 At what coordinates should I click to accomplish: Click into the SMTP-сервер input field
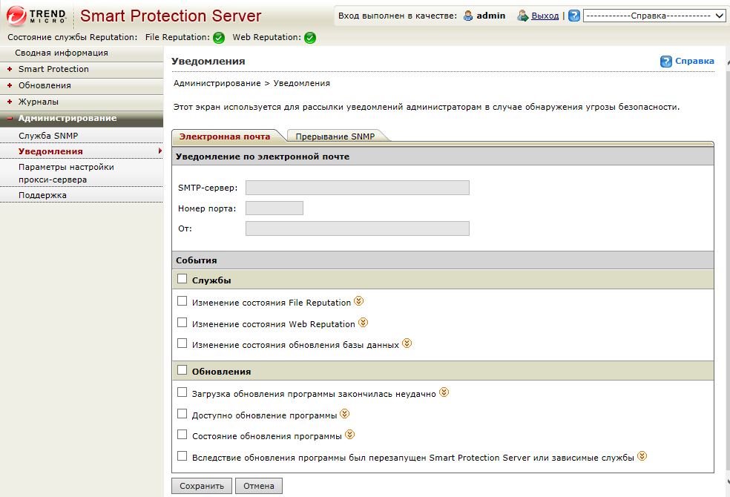[357, 188]
